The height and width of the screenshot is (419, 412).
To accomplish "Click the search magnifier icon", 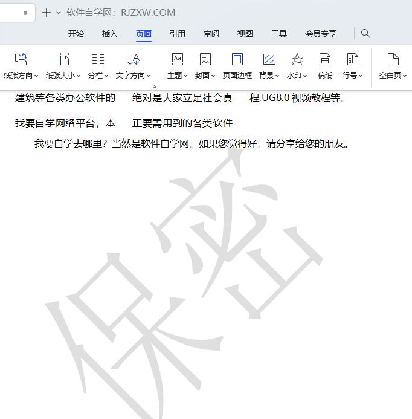I will coord(365,34).
